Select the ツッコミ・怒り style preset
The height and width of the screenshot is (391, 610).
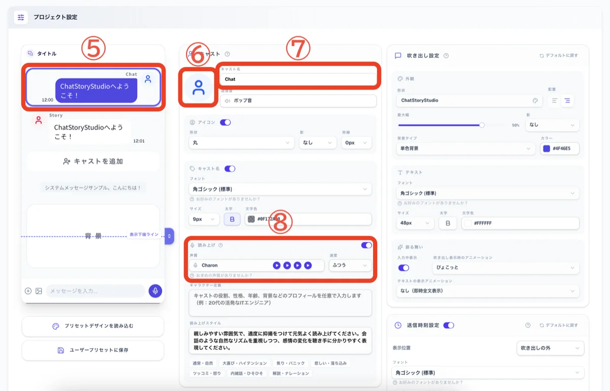pyautogui.click(x=207, y=373)
